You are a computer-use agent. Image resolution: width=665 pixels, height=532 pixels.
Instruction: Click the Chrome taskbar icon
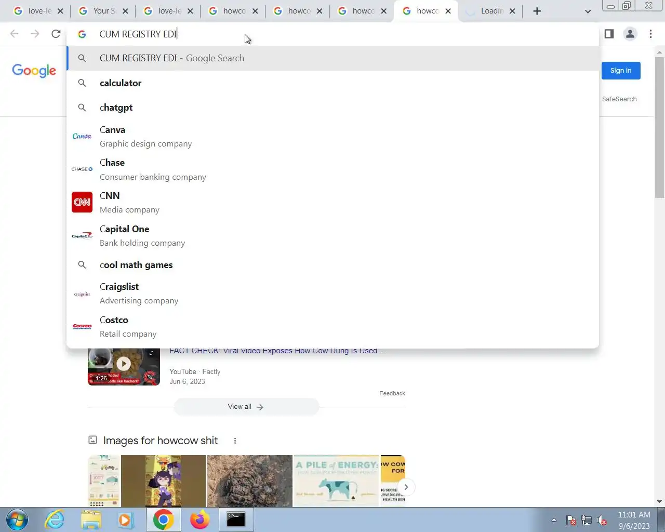coord(163,520)
